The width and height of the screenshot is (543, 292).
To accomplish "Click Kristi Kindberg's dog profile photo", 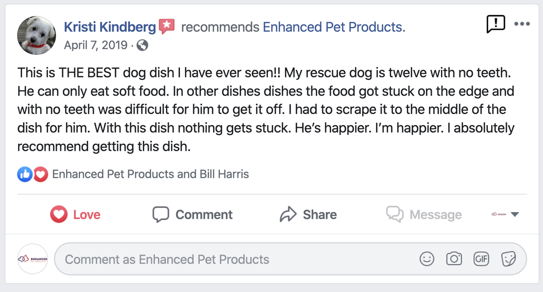I will pyautogui.click(x=36, y=35).
